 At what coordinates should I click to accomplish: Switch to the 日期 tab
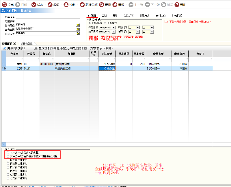point(115,16)
